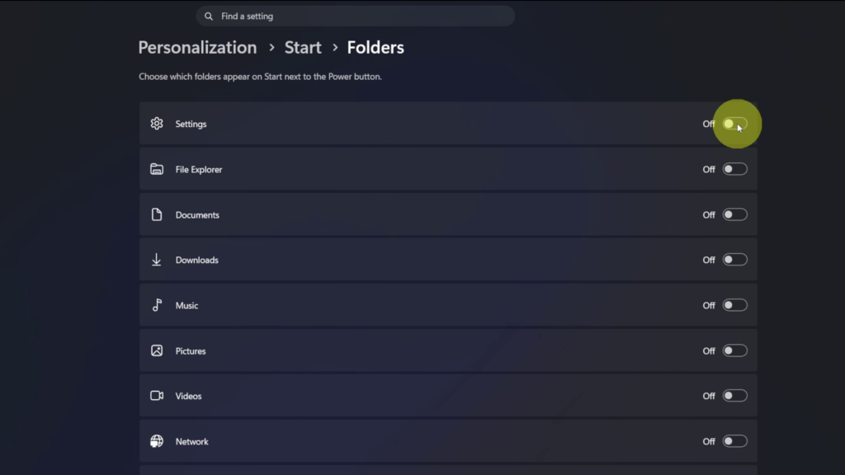The width and height of the screenshot is (845, 475).
Task: Click the Off label in Music row
Action: 709,305
